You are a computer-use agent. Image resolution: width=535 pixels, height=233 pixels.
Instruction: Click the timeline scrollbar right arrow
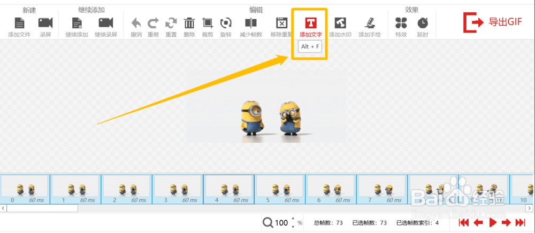pyautogui.click(x=530, y=208)
